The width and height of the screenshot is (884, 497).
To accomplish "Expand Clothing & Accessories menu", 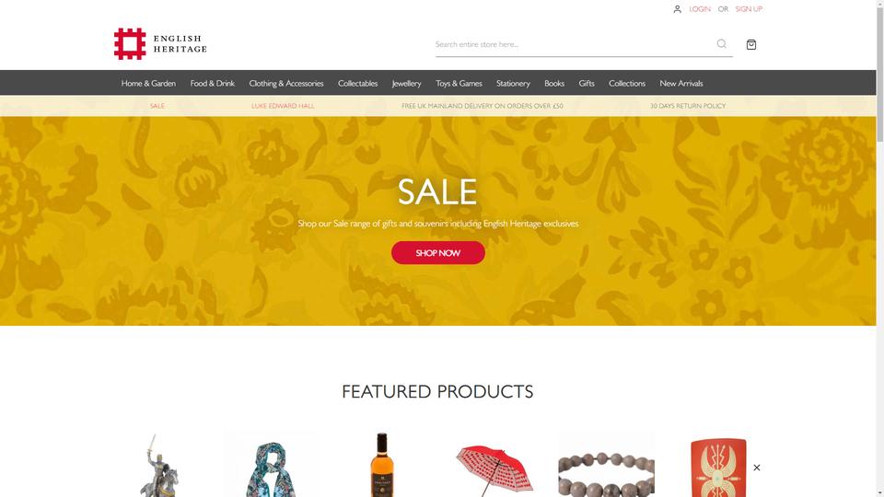I will click(285, 84).
